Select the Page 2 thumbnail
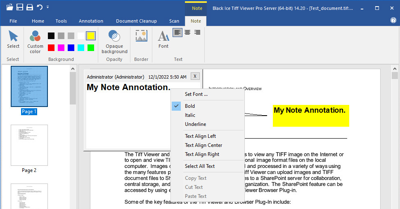Image resolution: width=400 pixels, height=209 pixels. (x=29, y=145)
